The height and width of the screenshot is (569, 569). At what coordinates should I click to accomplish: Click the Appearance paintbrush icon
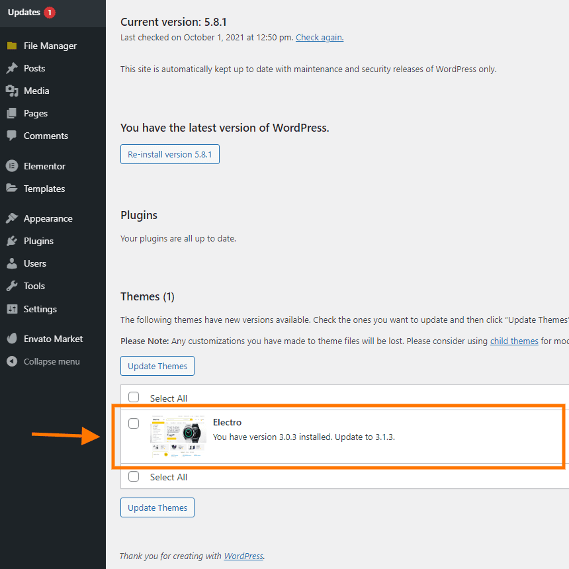coord(12,218)
